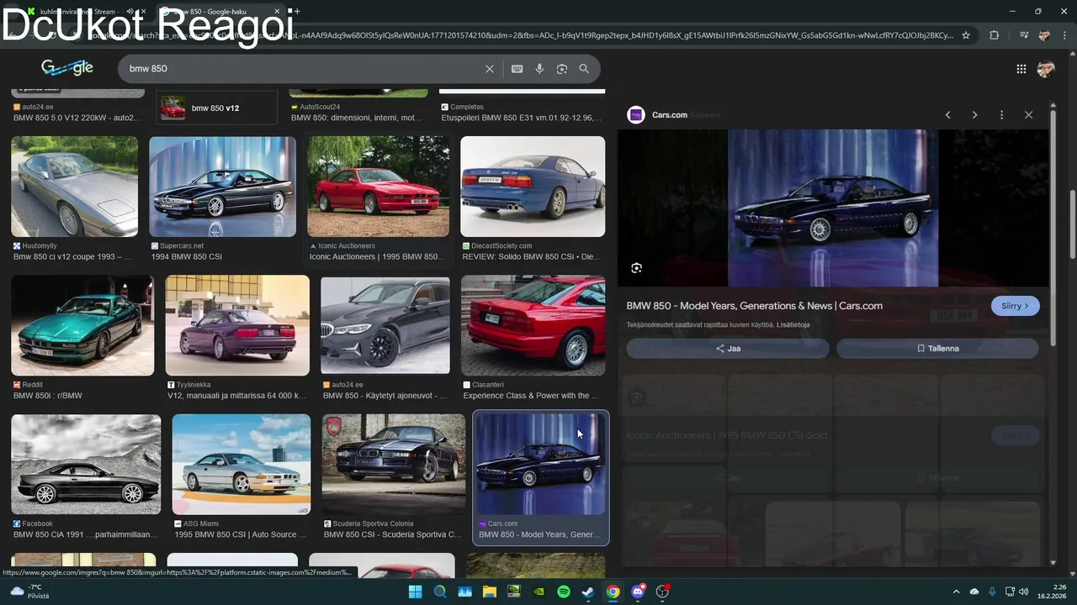Click the magnifier search button
The width and height of the screenshot is (1077, 605).
(584, 69)
